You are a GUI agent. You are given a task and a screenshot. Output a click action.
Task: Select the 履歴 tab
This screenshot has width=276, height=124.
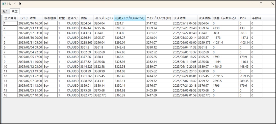pyautogui.click(x=14, y=11)
